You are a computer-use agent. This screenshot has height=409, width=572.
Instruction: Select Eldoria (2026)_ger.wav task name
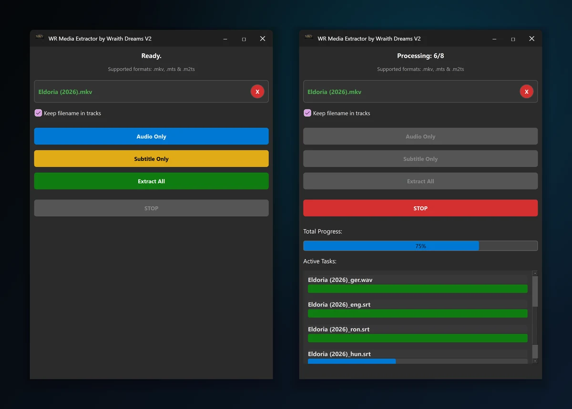[340, 280]
